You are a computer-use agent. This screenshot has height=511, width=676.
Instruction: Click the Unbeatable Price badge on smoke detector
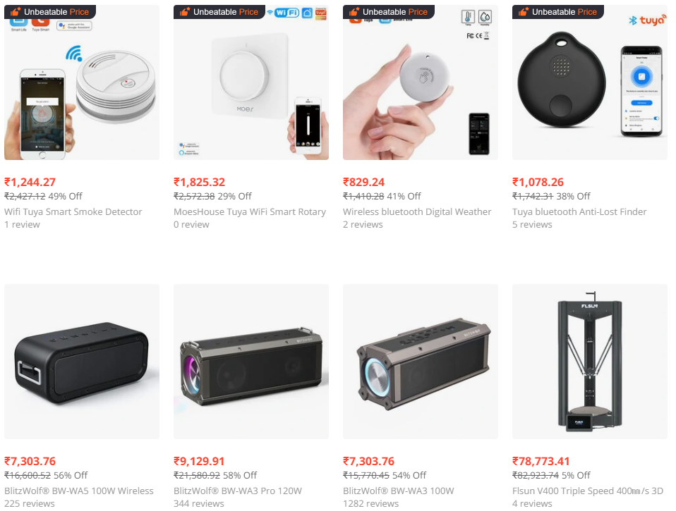[x=50, y=12]
